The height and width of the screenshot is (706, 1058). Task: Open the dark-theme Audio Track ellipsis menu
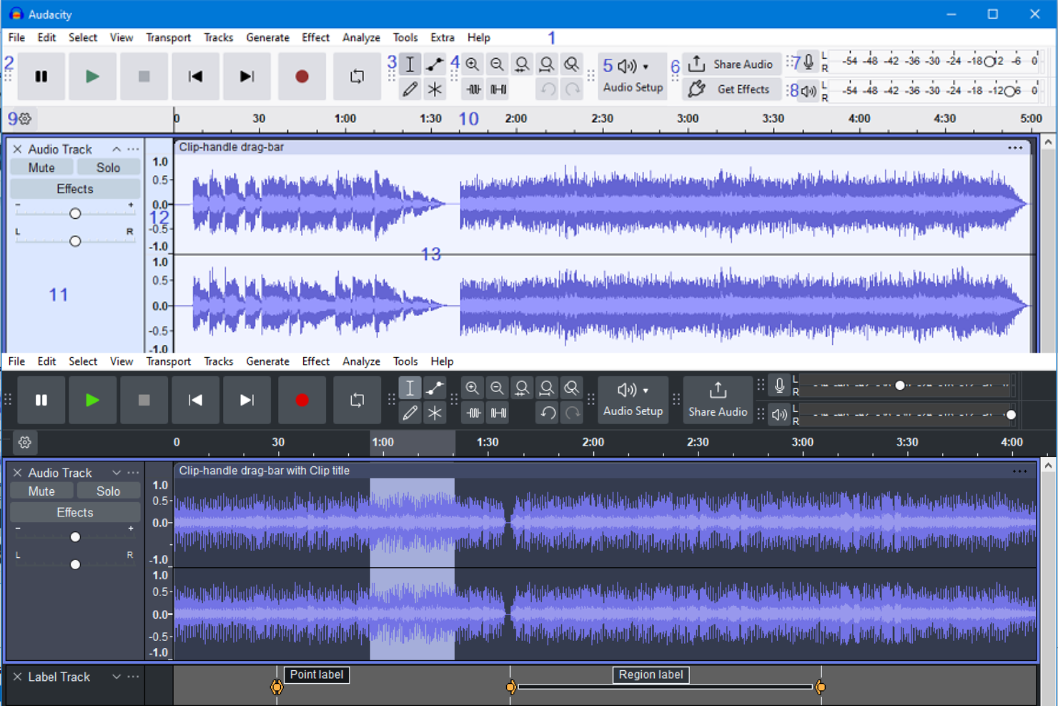[x=133, y=473]
